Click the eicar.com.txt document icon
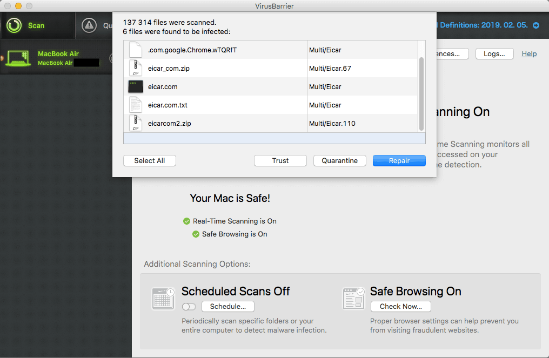 tap(135, 105)
